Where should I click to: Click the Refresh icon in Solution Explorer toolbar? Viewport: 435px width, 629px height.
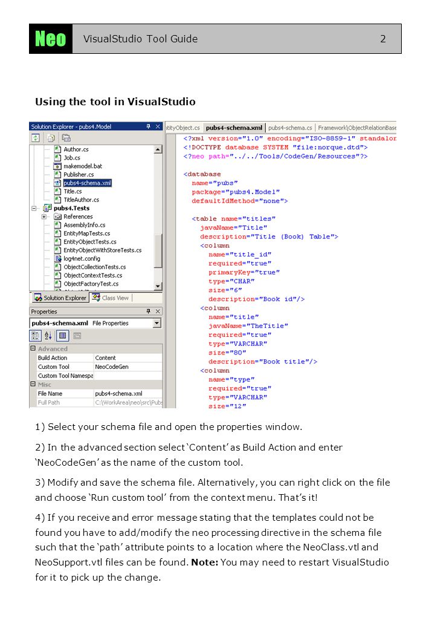pyautogui.click(x=36, y=138)
